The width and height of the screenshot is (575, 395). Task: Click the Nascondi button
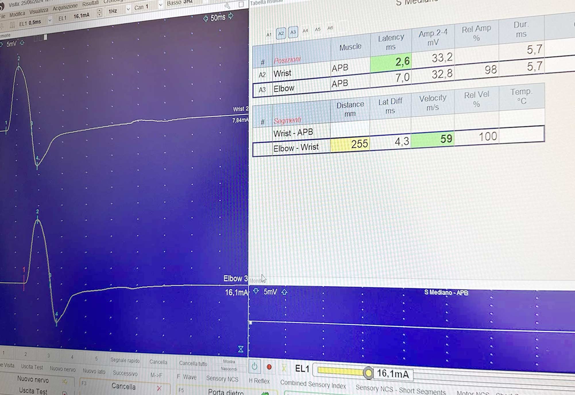[x=229, y=369]
